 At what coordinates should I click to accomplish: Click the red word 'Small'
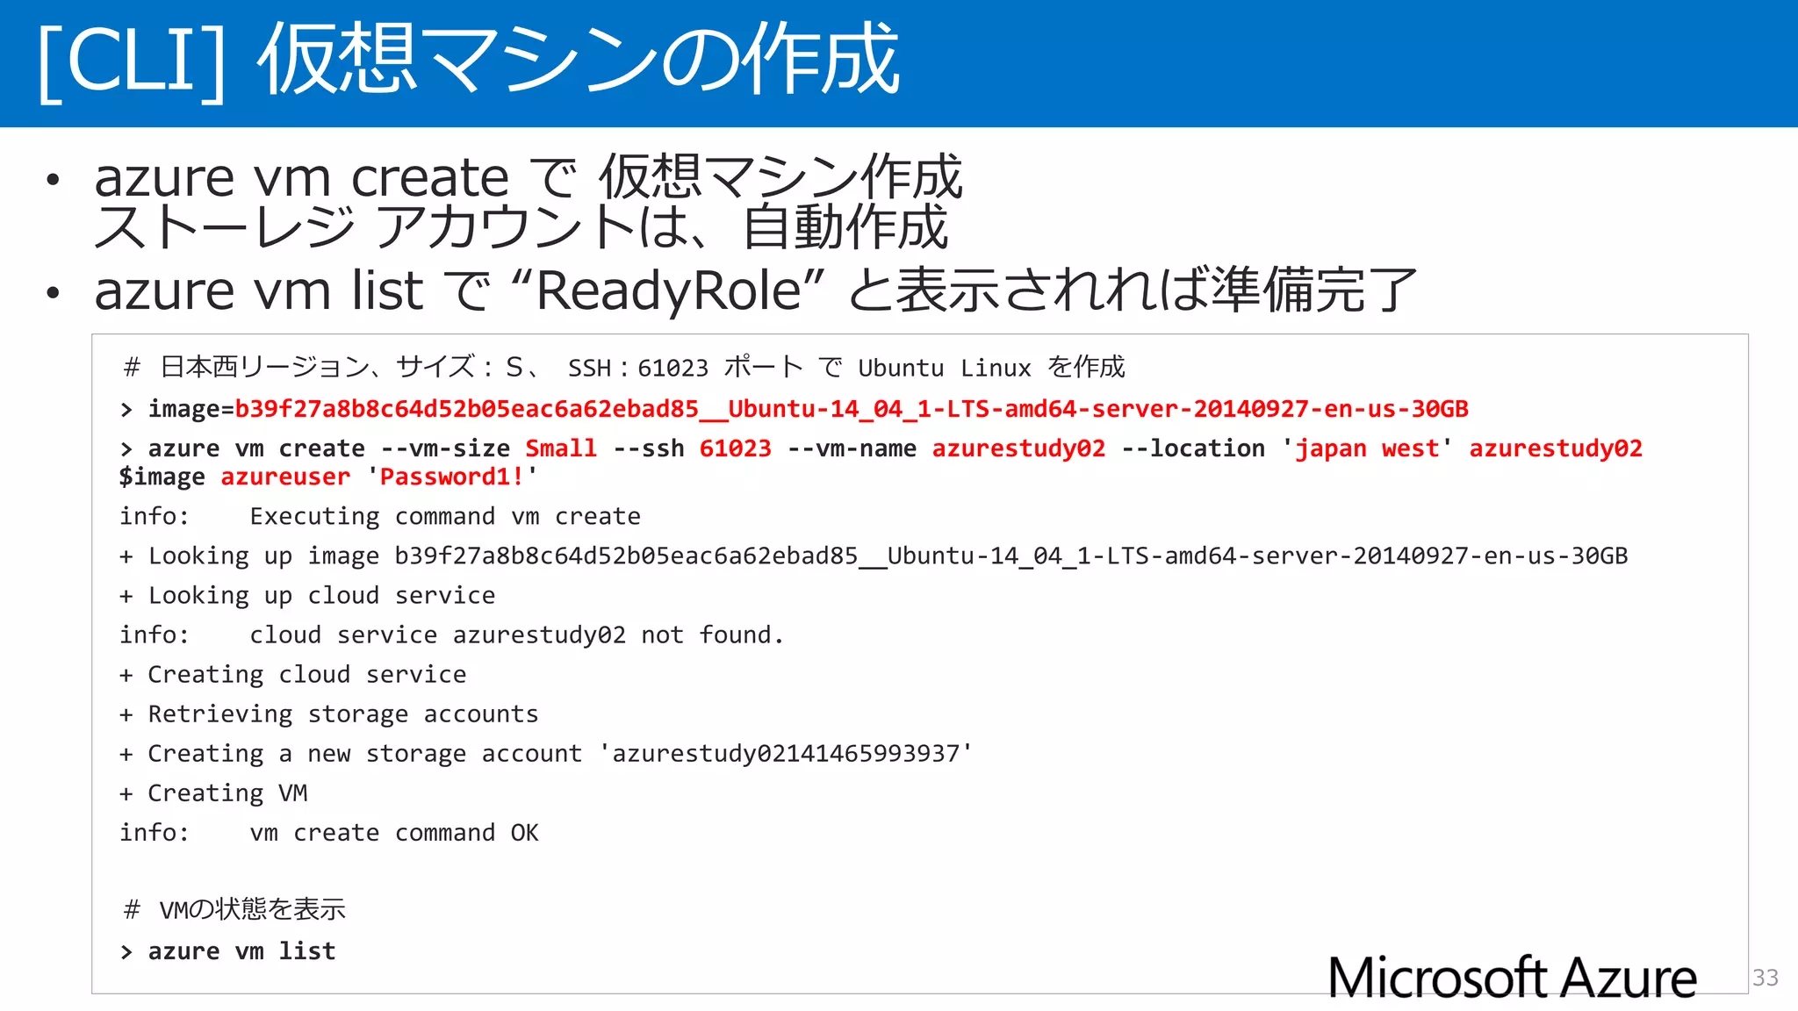coord(561,448)
